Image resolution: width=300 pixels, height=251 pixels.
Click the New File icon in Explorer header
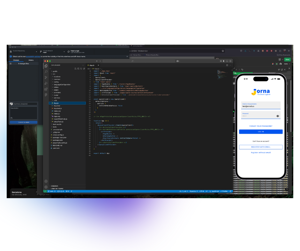point(75,68)
